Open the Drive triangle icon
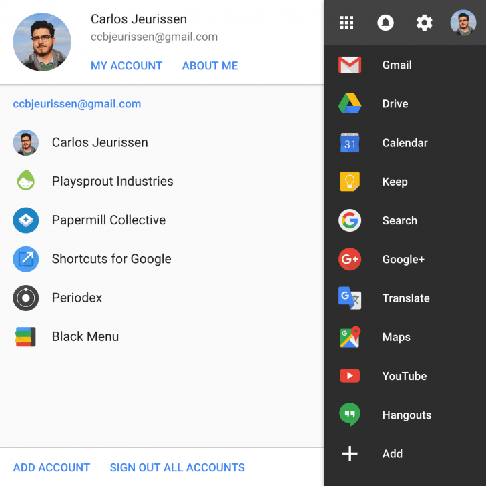 350,103
